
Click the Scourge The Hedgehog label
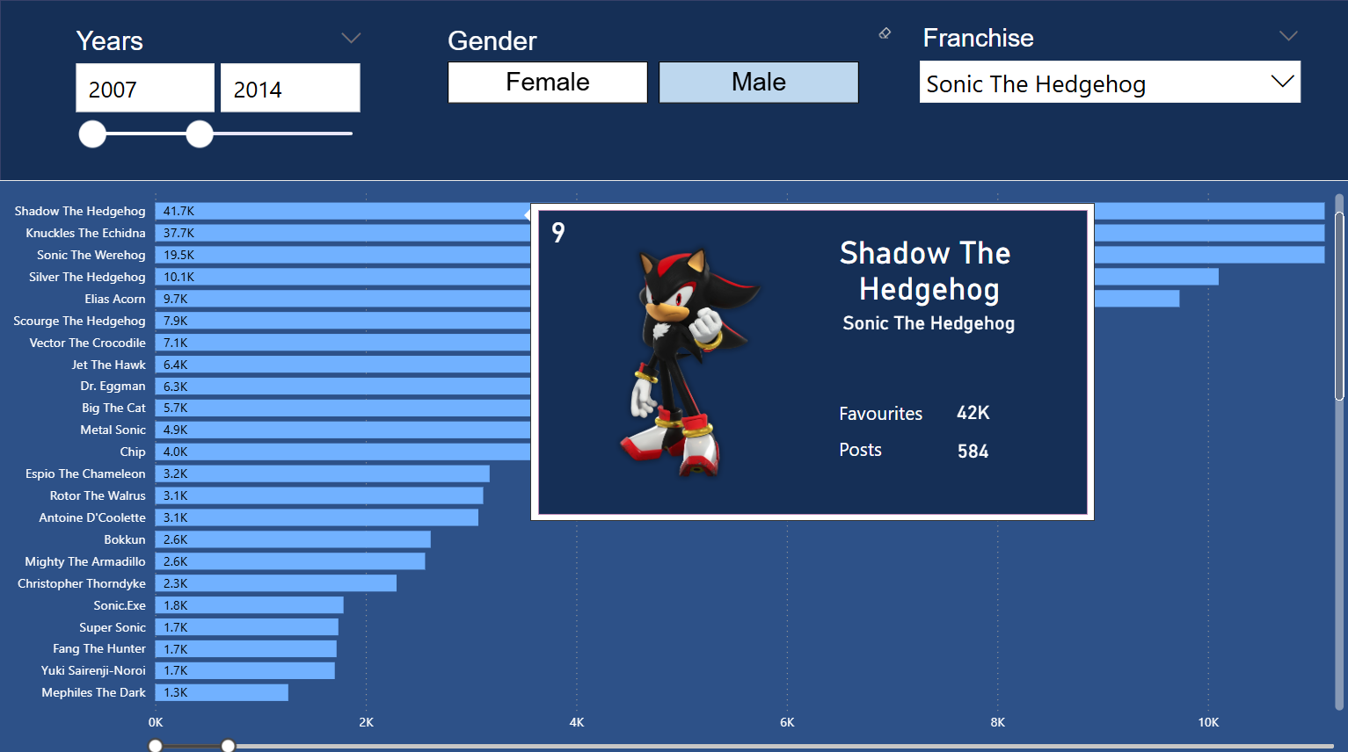[x=79, y=321]
